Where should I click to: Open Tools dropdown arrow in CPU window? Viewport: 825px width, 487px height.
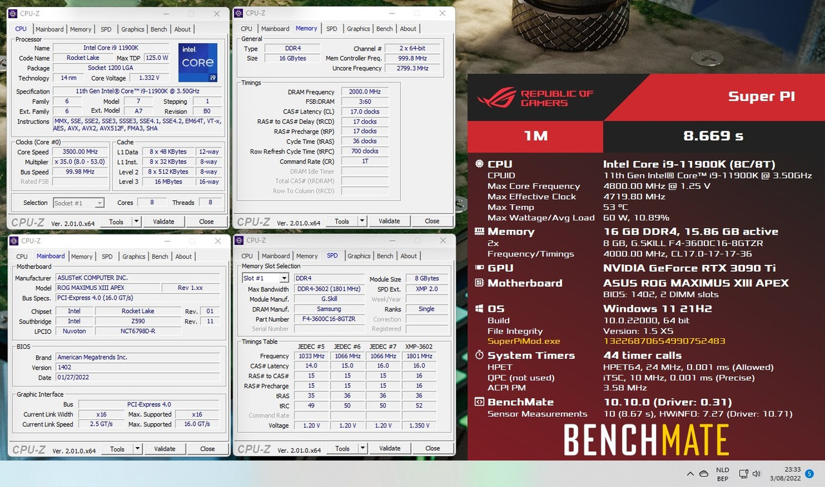pos(136,222)
